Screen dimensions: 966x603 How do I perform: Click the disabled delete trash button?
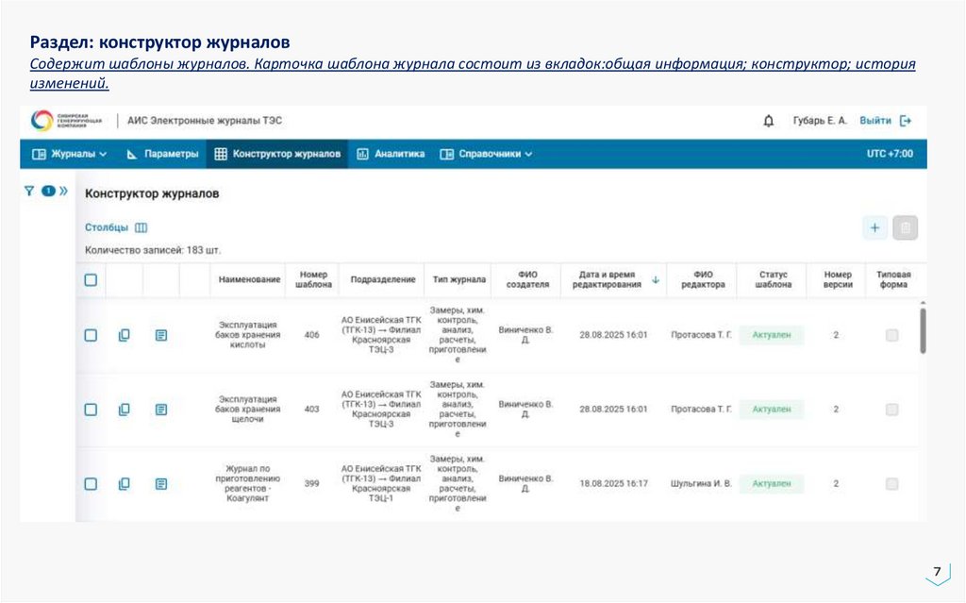(x=905, y=228)
